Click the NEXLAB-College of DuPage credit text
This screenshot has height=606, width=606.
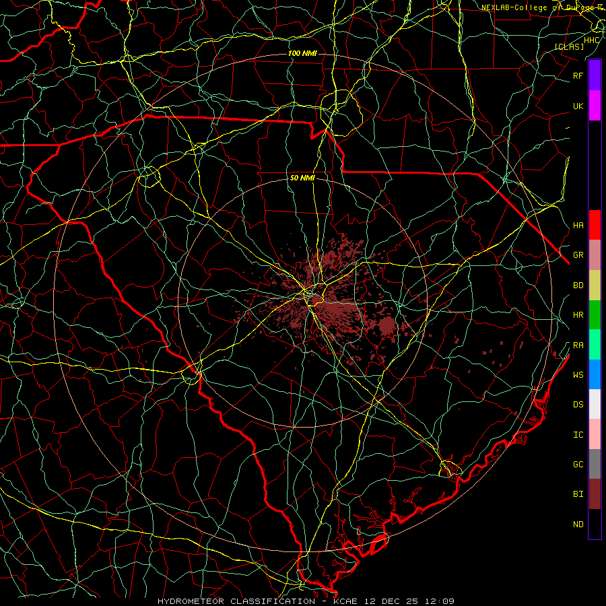pyautogui.click(x=543, y=7)
